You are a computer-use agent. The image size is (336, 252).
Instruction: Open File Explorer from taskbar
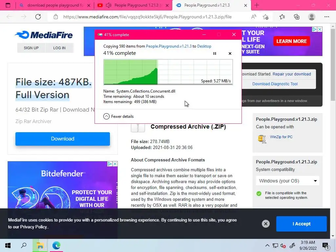[40, 245]
